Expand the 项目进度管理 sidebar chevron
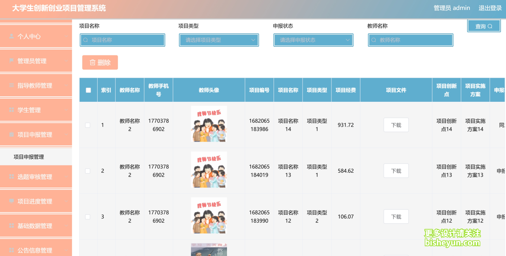 click(67, 201)
